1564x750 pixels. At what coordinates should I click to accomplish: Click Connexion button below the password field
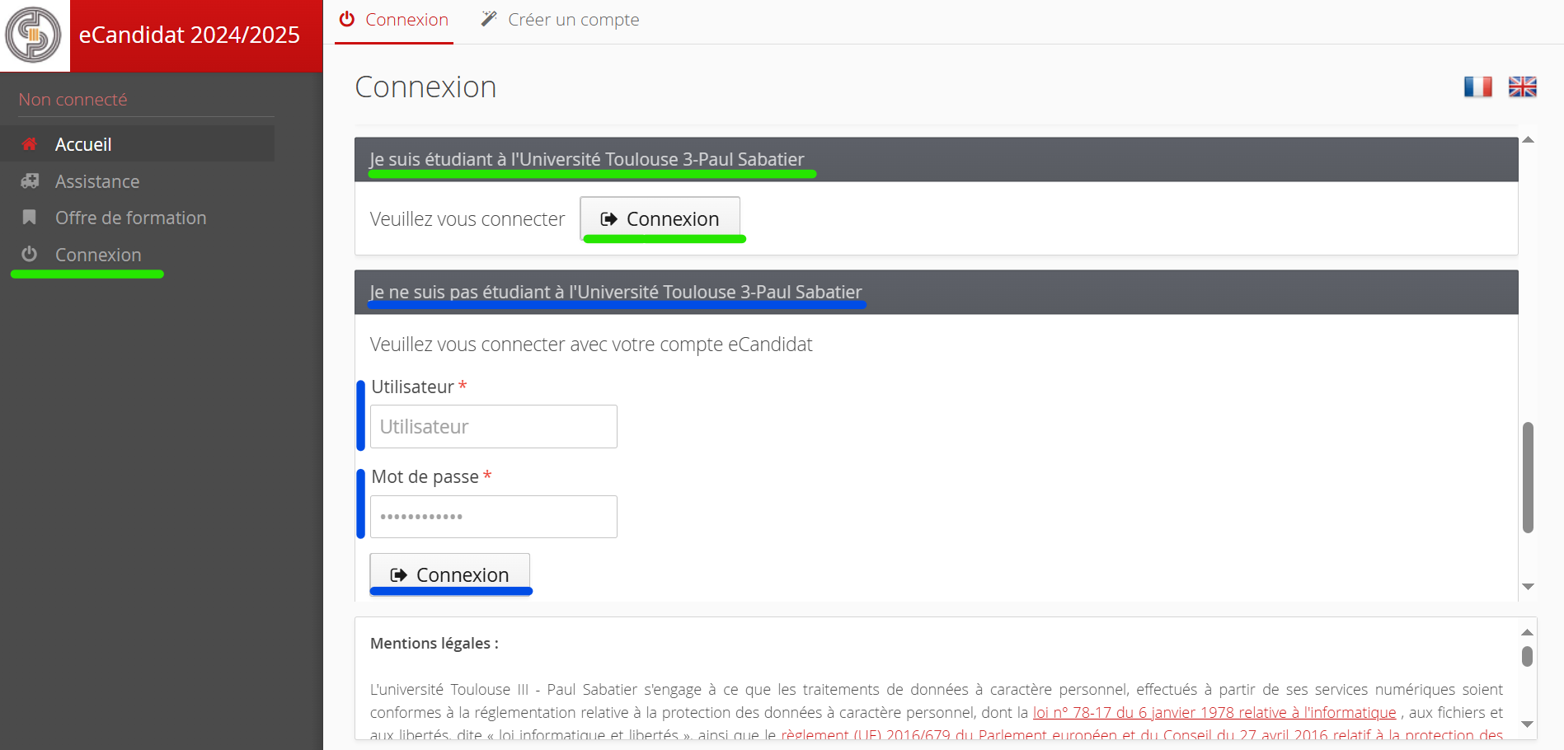[449, 574]
